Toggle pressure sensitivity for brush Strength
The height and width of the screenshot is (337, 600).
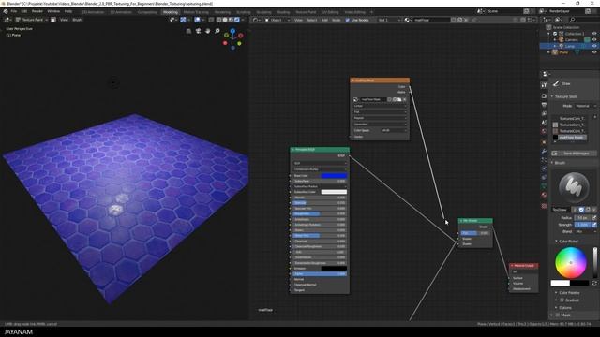(x=593, y=225)
